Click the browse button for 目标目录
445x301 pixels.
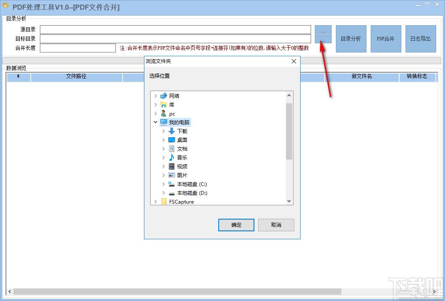323,39
